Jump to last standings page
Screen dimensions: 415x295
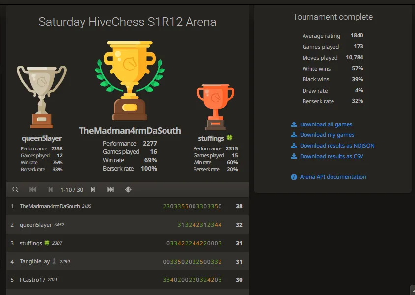point(111,189)
